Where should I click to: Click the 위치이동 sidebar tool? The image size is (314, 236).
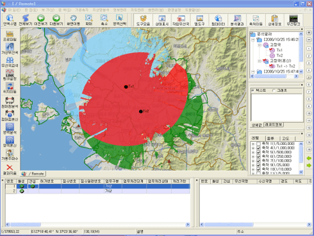(x=10, y=88)
